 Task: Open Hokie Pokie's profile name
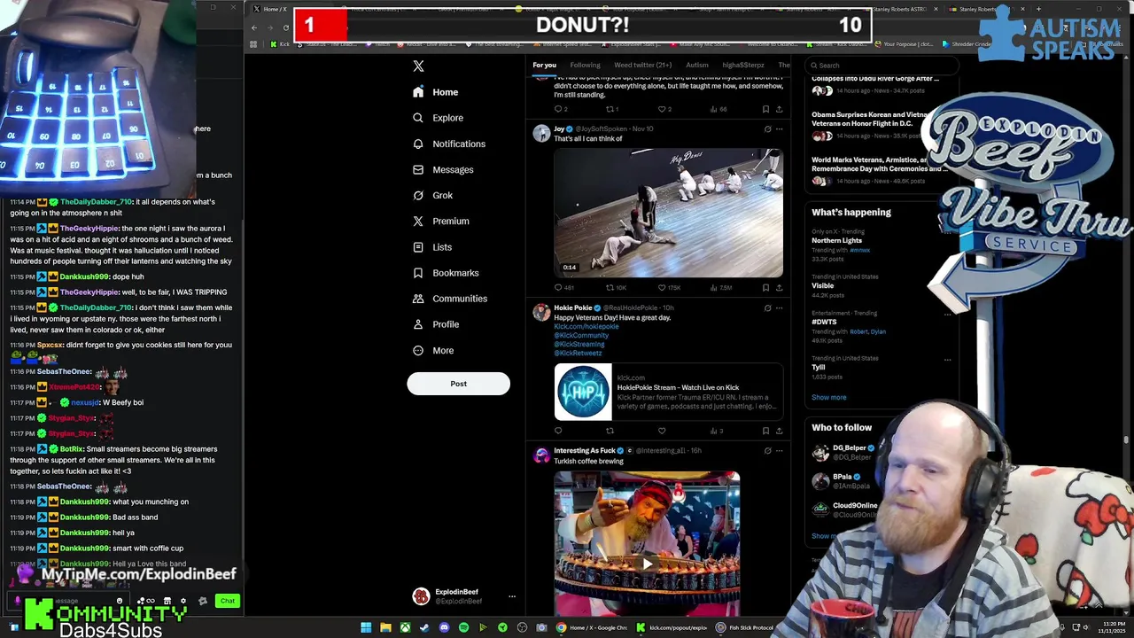tap(573, 307)
